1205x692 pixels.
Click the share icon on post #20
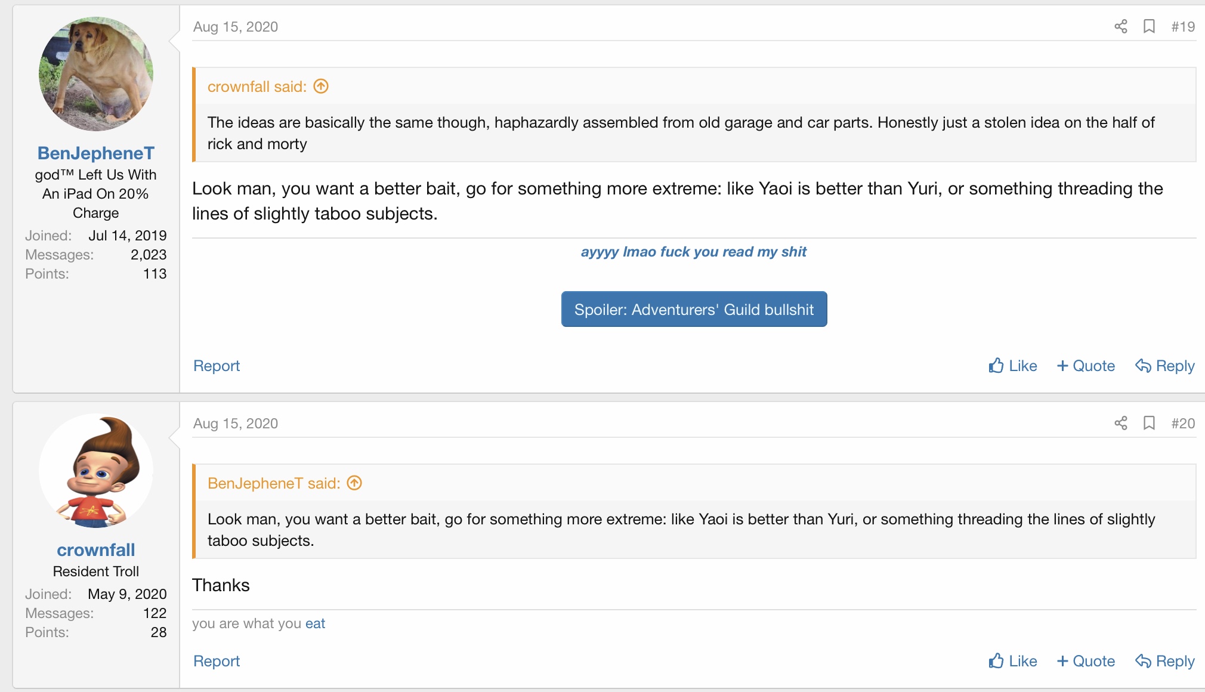click(1121, 424)
